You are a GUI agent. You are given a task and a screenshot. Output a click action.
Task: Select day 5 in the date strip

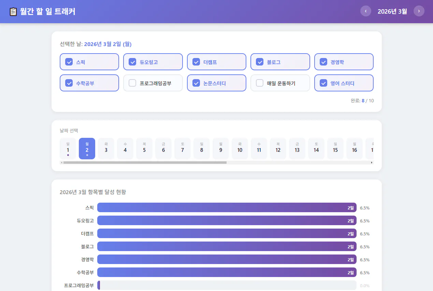[x=144, y=149]
